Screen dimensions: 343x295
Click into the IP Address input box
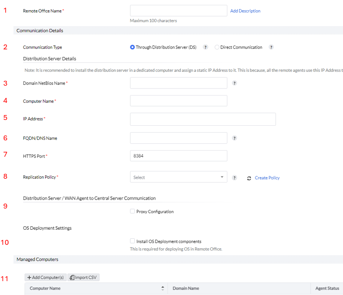203,119
